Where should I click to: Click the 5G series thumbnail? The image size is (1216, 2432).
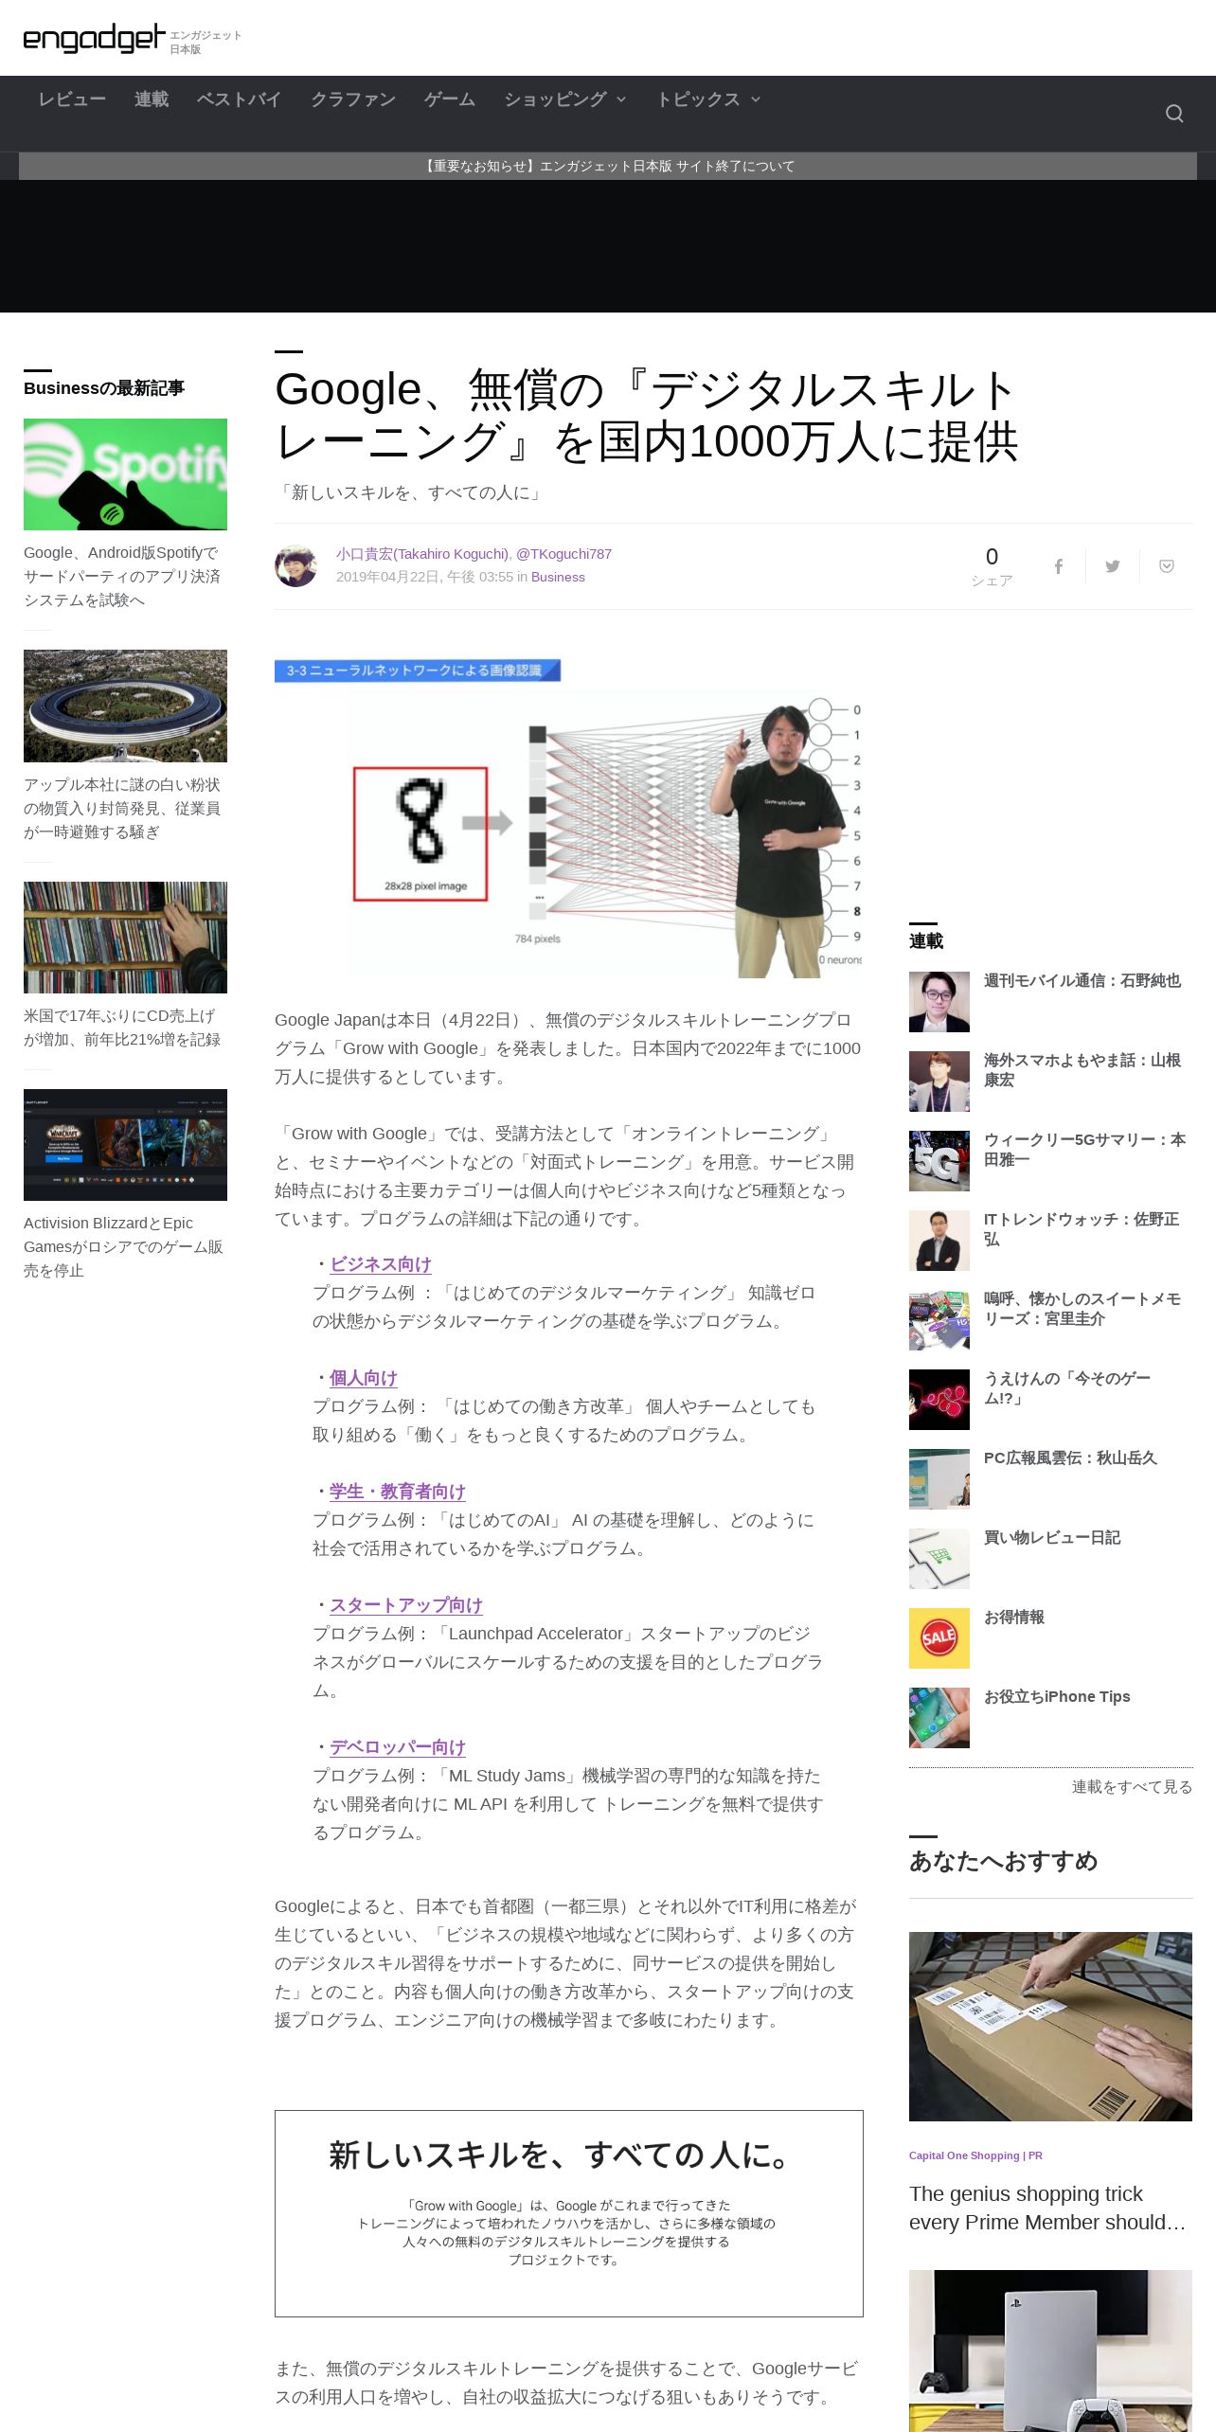939,1161
